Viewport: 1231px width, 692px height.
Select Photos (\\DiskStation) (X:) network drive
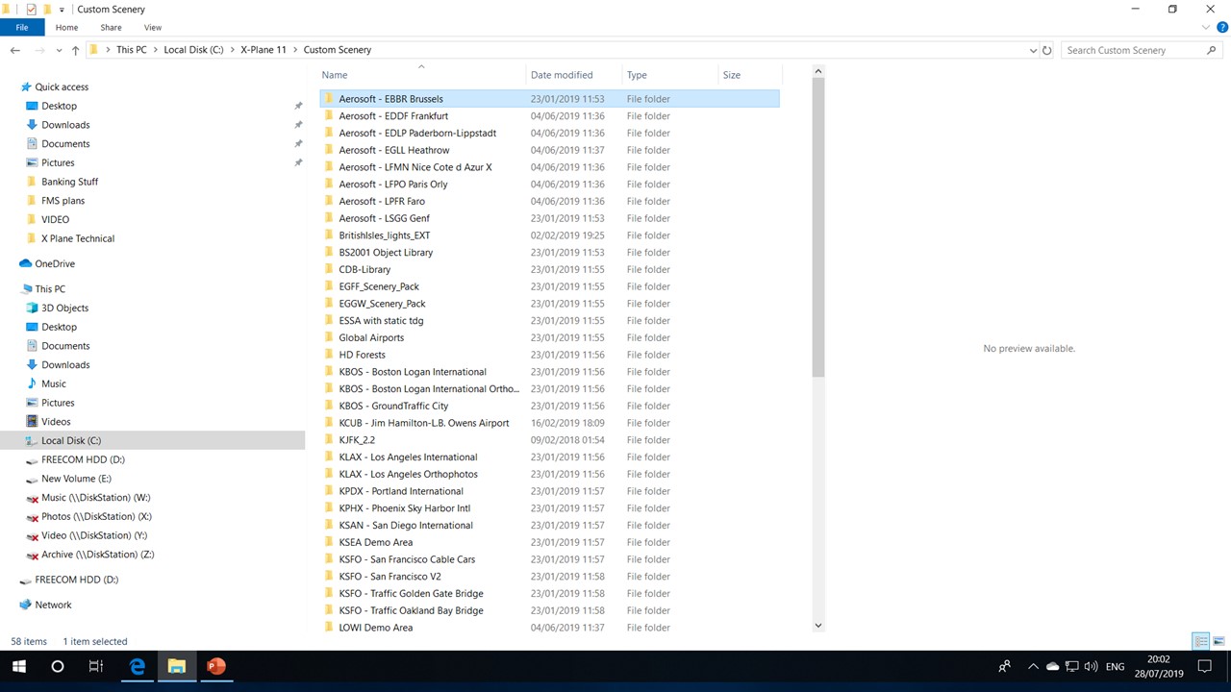[x=96, y=516]
